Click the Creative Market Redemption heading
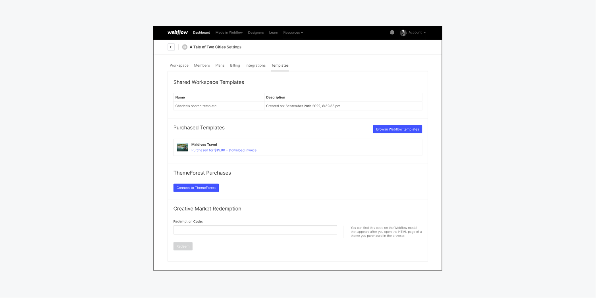 tap(207, 209)
